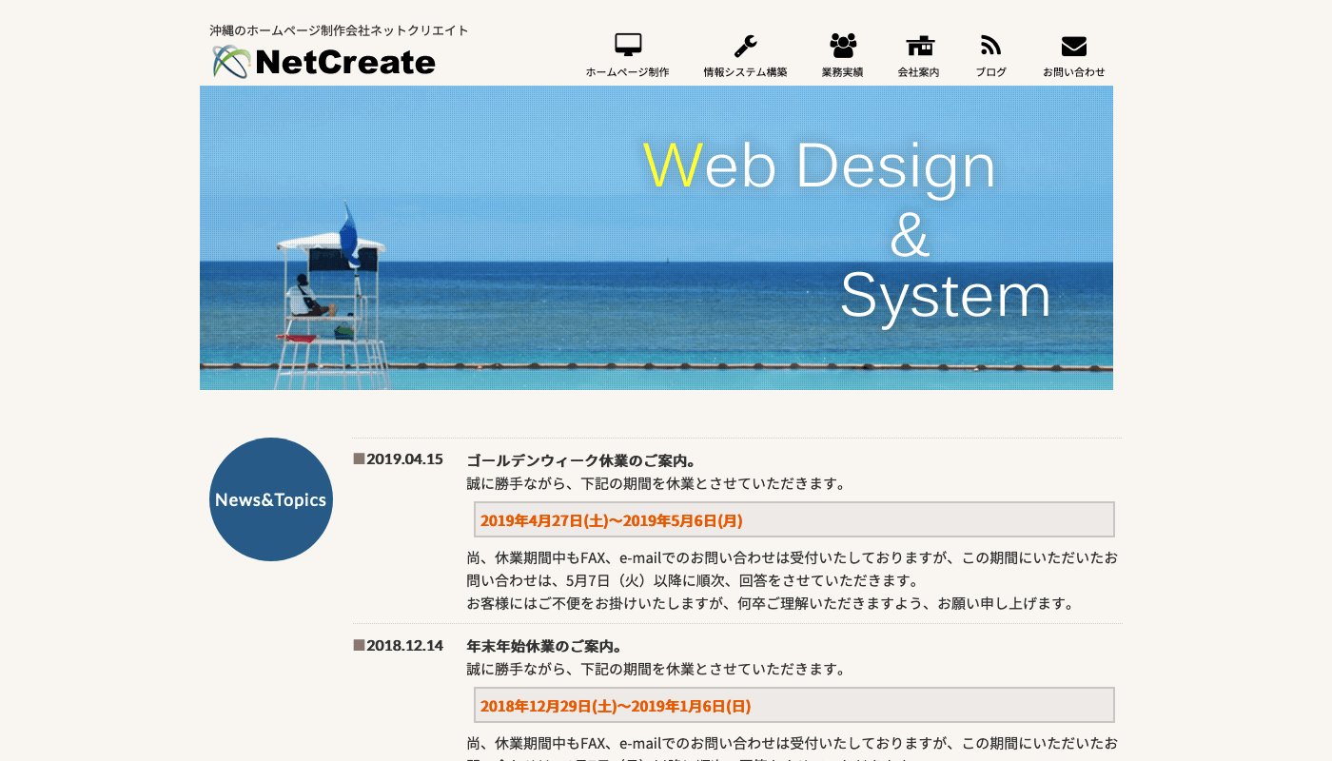Click the blue News&Topics circle
The height and width of the screenshot is (761, 1332).
[271, 499]
